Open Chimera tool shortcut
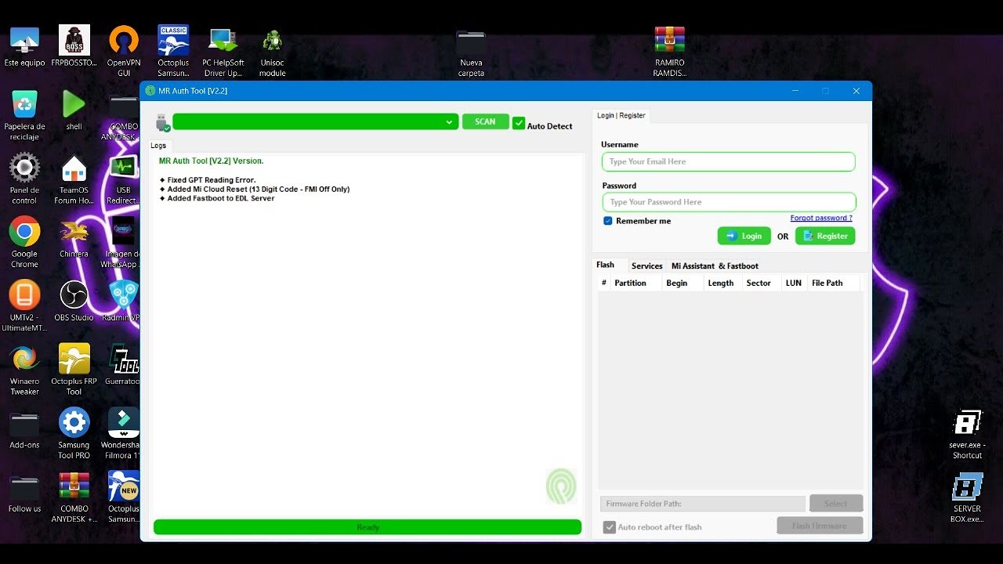This screenshot has width=1003, height=564. click(74, 237)
